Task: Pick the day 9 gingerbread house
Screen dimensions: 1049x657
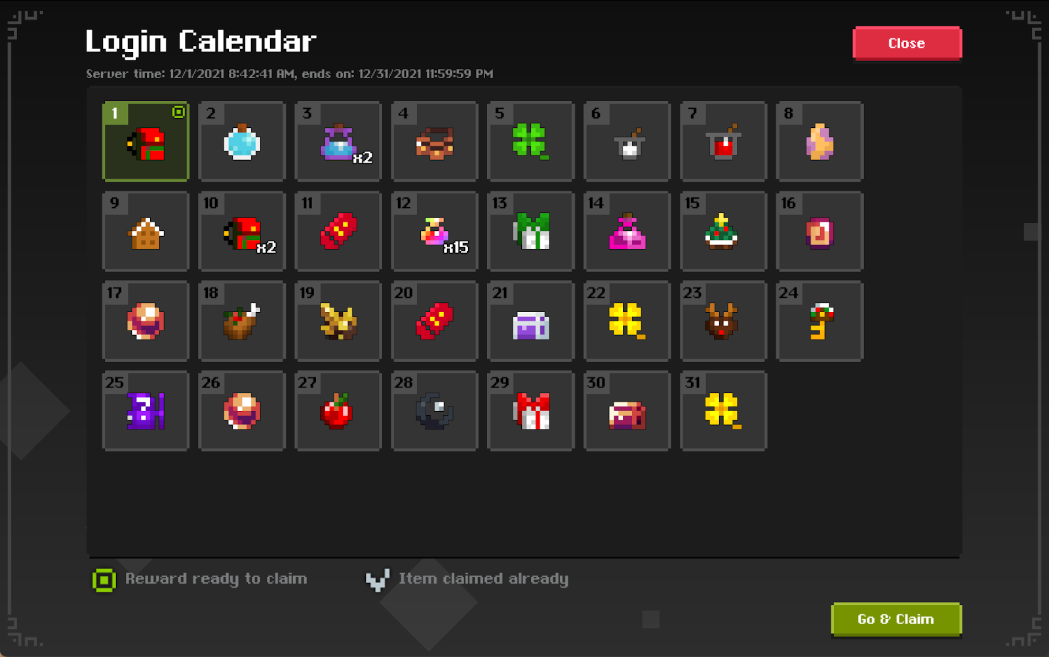Action: [146, 231]
